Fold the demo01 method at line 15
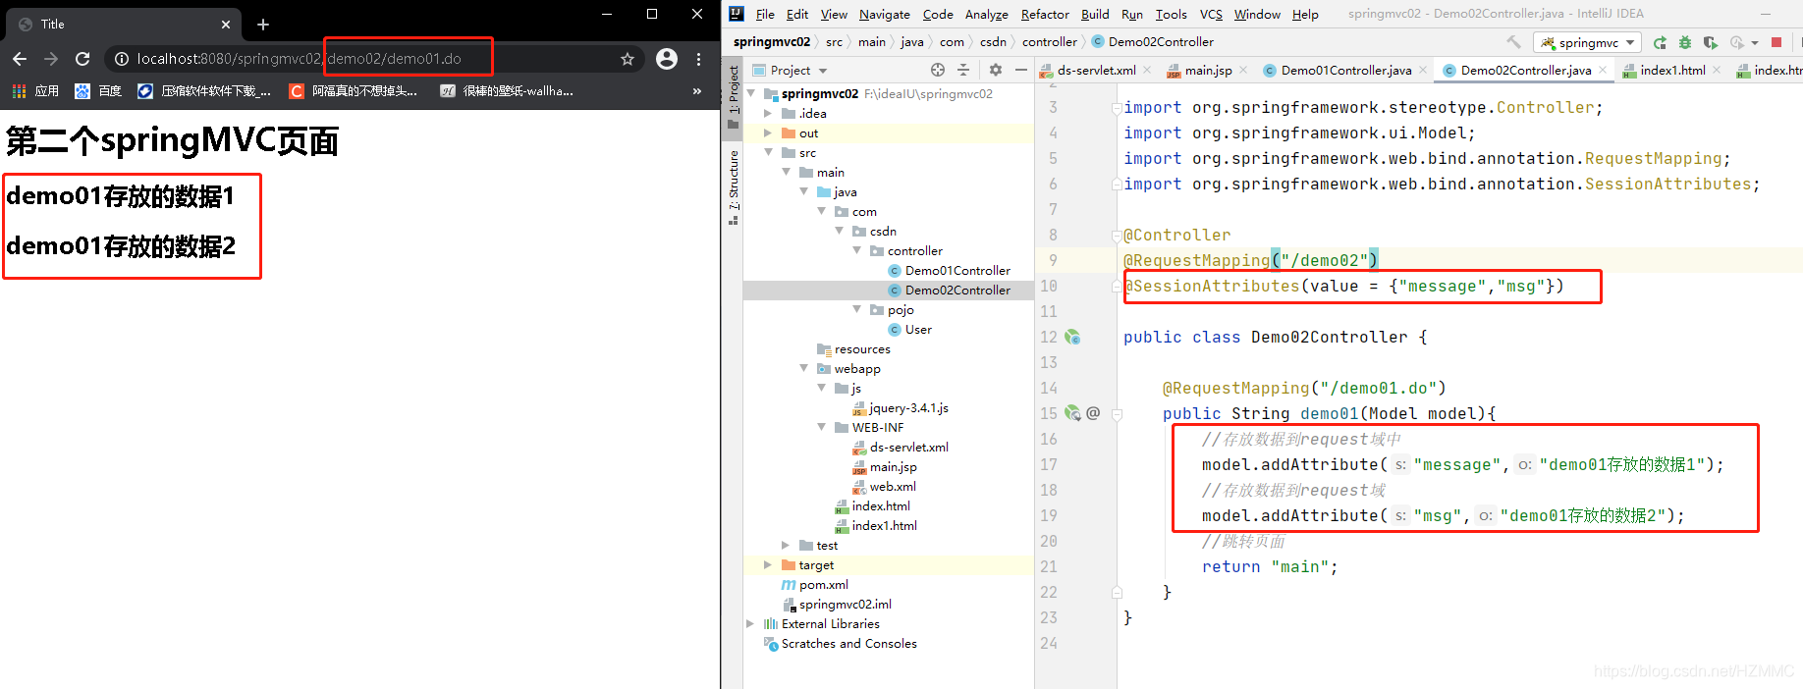This screenshot has height=689, width=1803. [1117, 413]
